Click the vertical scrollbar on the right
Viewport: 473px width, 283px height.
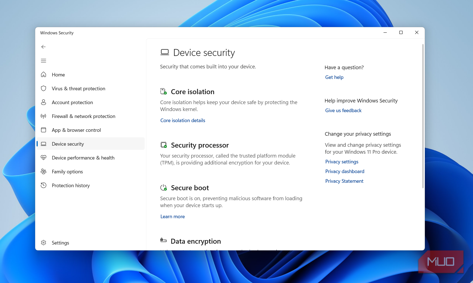click(423, 116)
